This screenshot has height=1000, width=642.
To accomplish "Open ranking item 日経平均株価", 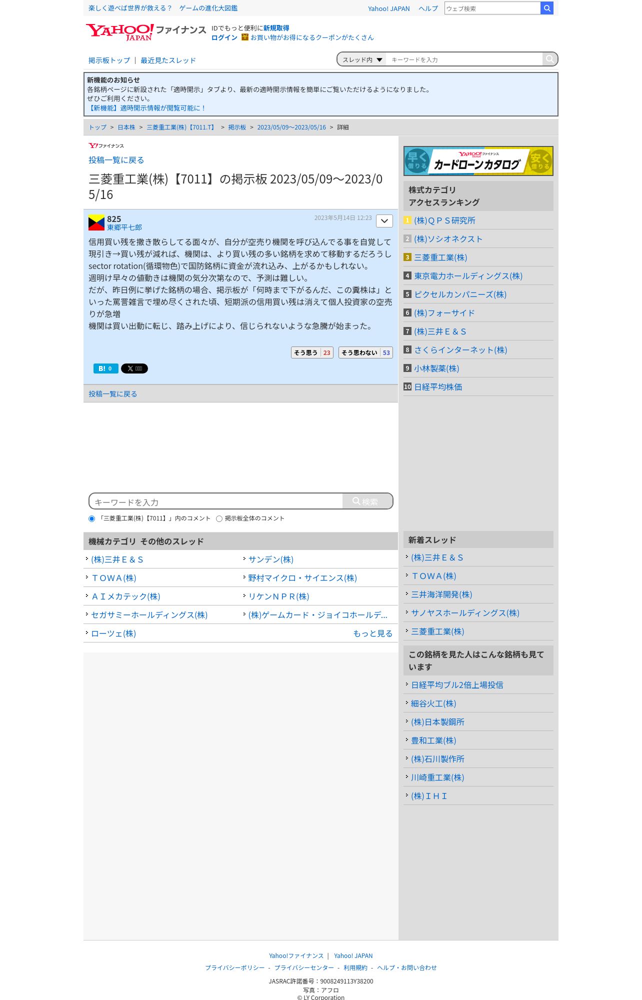I will coord(438,387).
